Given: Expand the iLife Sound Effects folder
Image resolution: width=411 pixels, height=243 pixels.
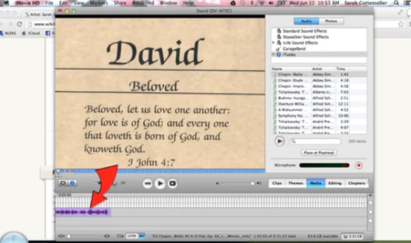Looking at the screenshot, I should pyautogui.click(x=274, y=42).
